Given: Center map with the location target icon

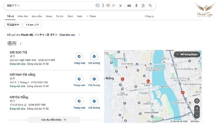Looking at the screenshot, I should click(x=197, y=101).
